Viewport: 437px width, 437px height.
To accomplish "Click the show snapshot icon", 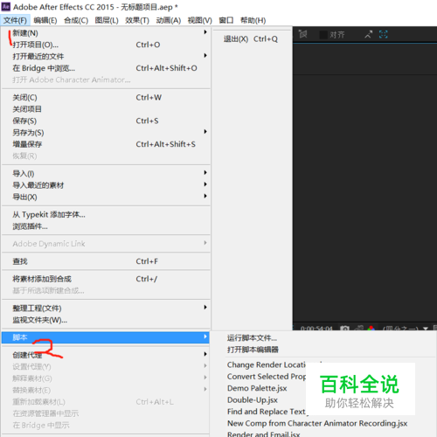I will point(358,329).
